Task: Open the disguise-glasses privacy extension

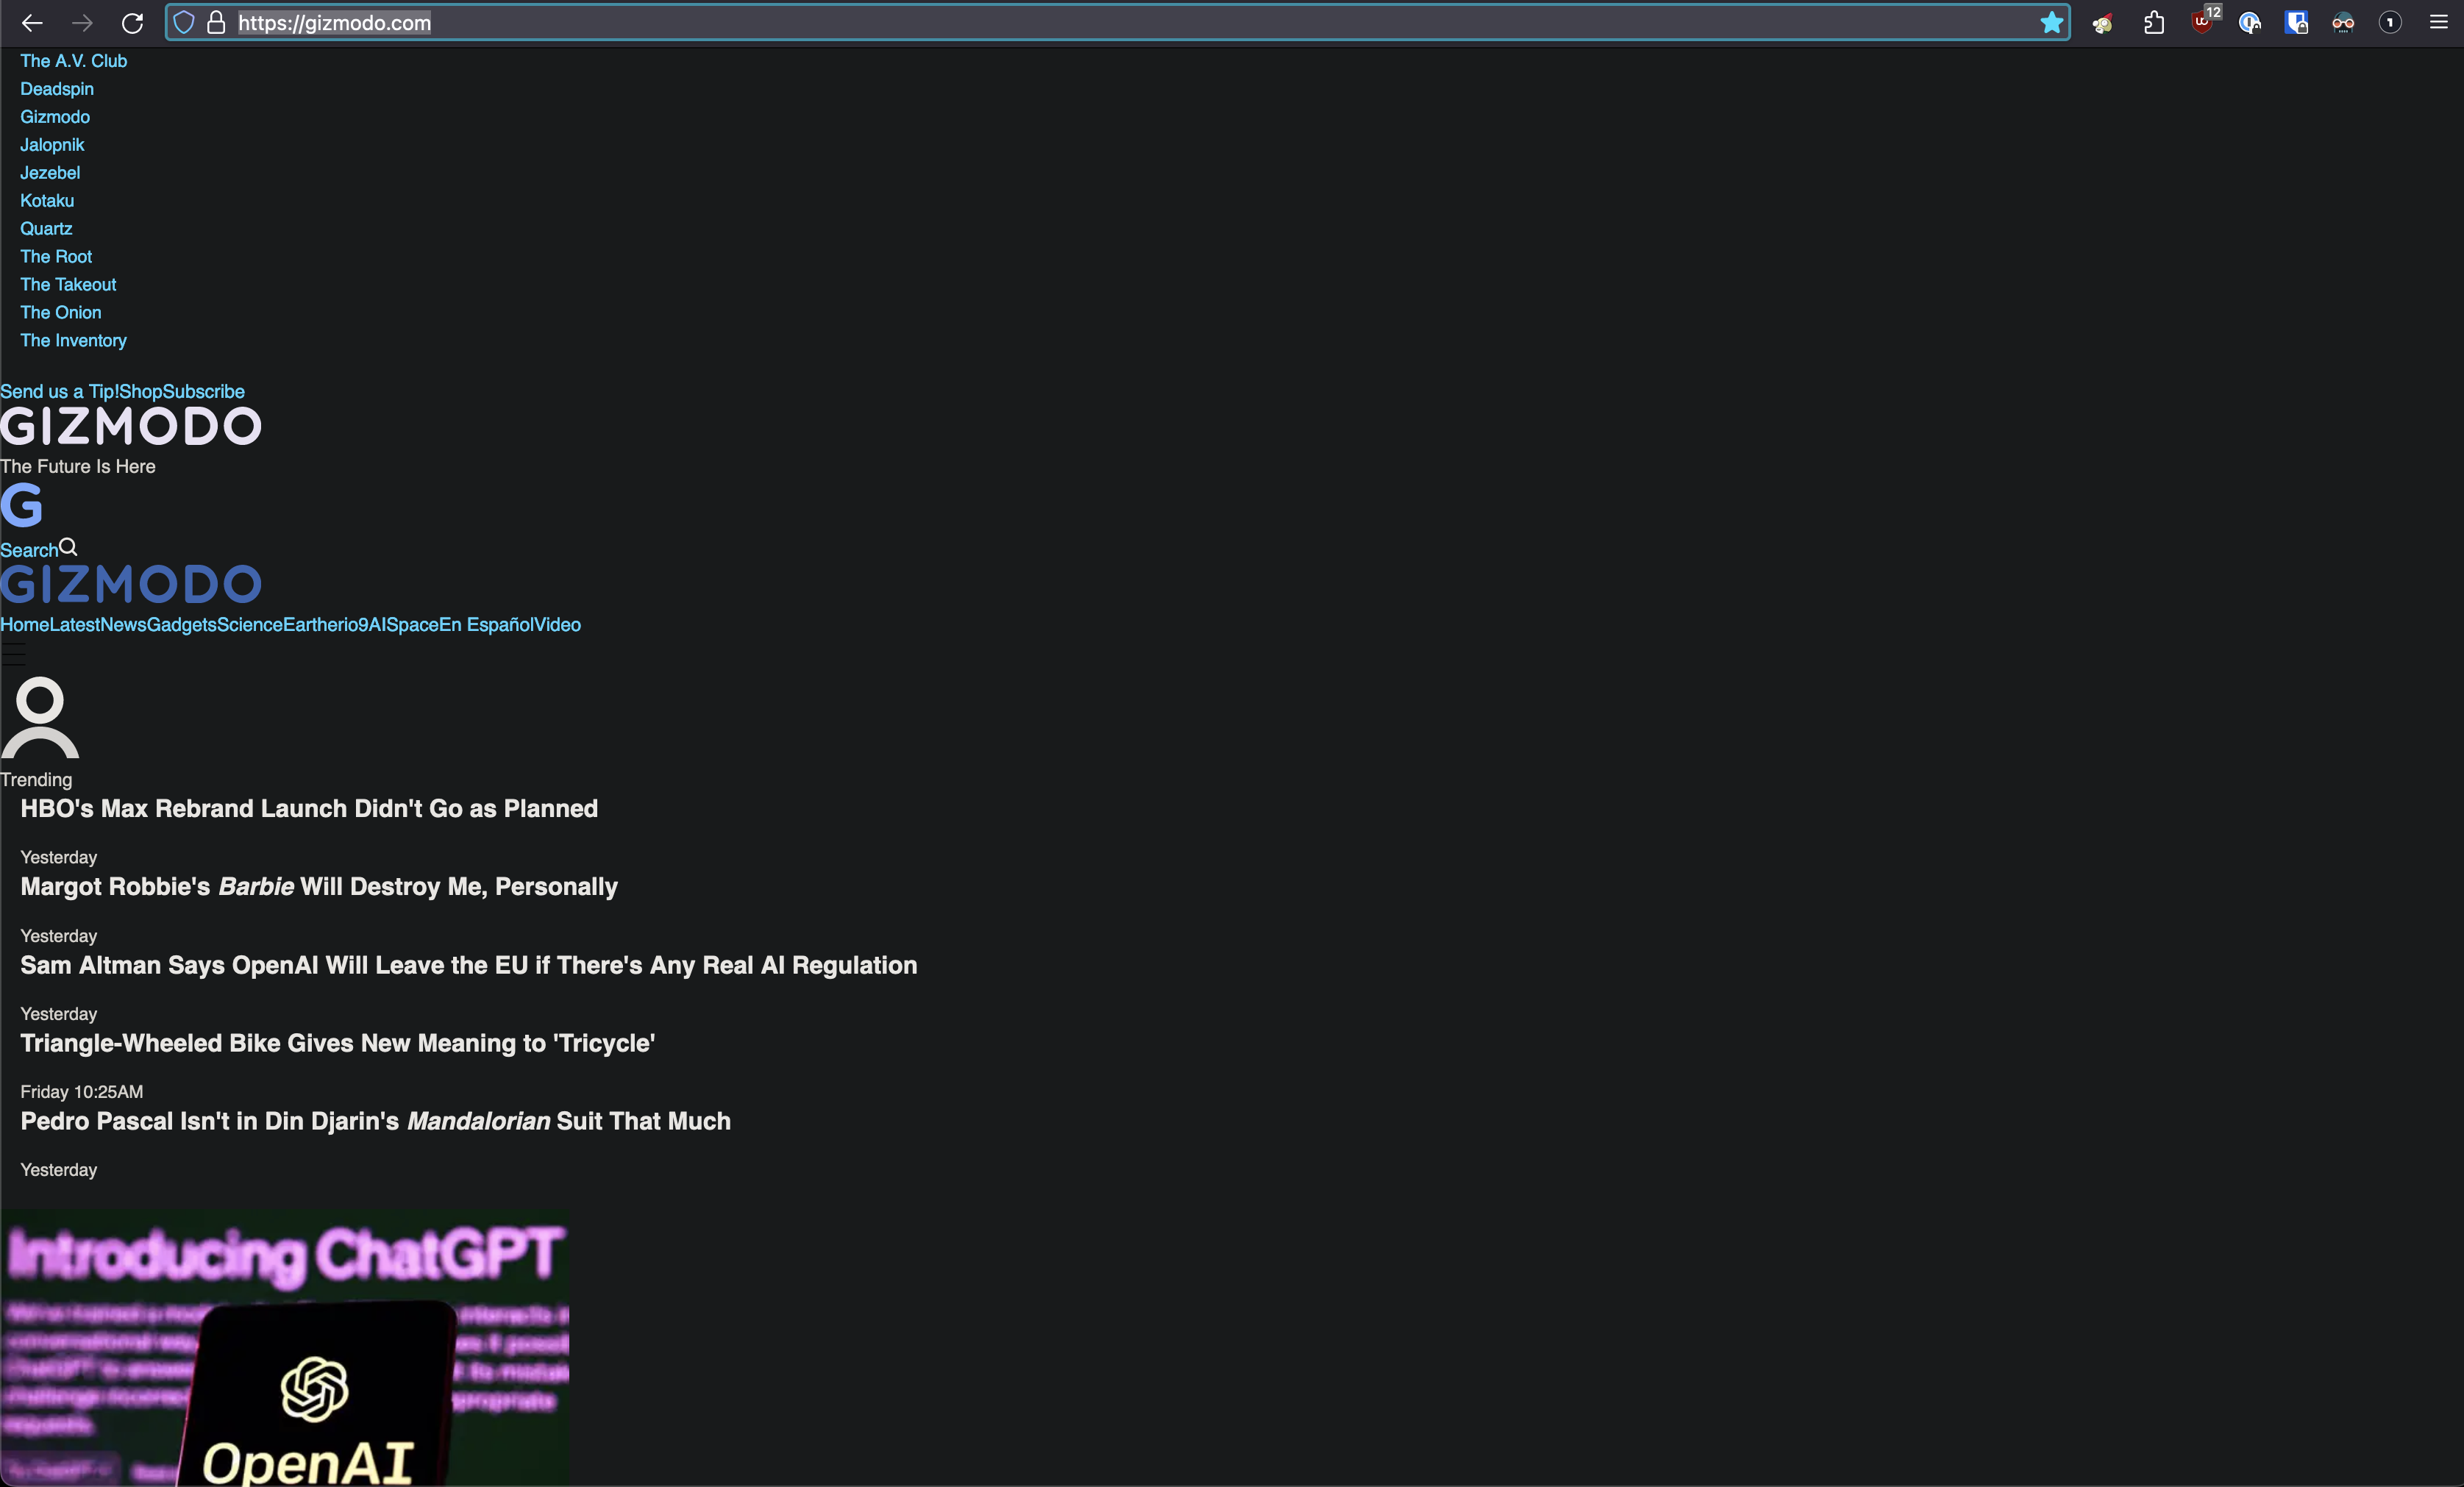Action: (2342, 22)
